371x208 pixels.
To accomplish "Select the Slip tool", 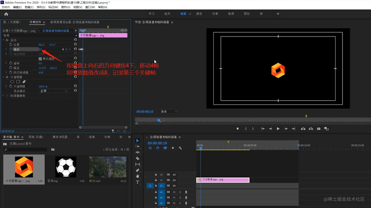I will (137, 164).
